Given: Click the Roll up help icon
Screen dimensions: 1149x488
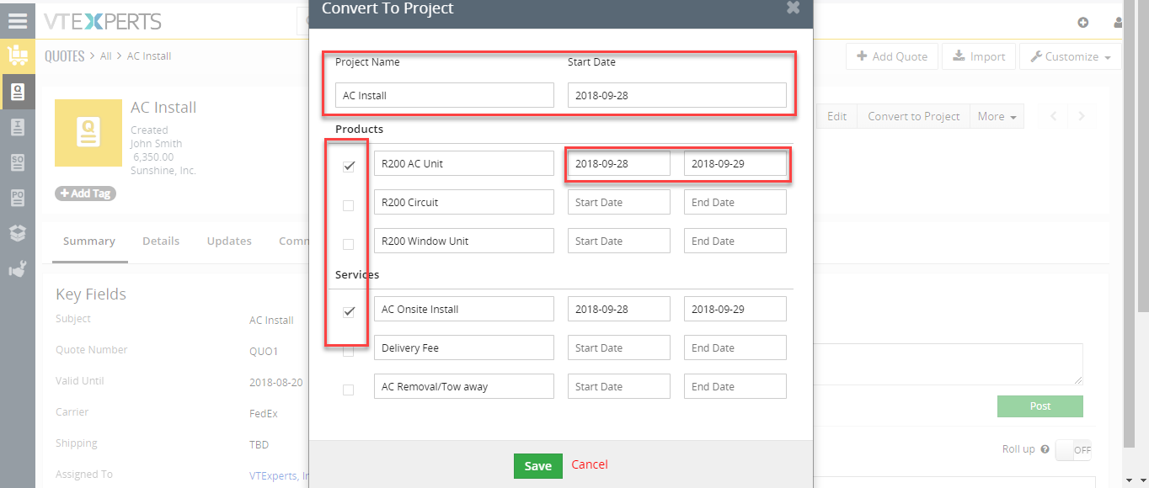Looking at the screenshot, I should pos(1045,449).
